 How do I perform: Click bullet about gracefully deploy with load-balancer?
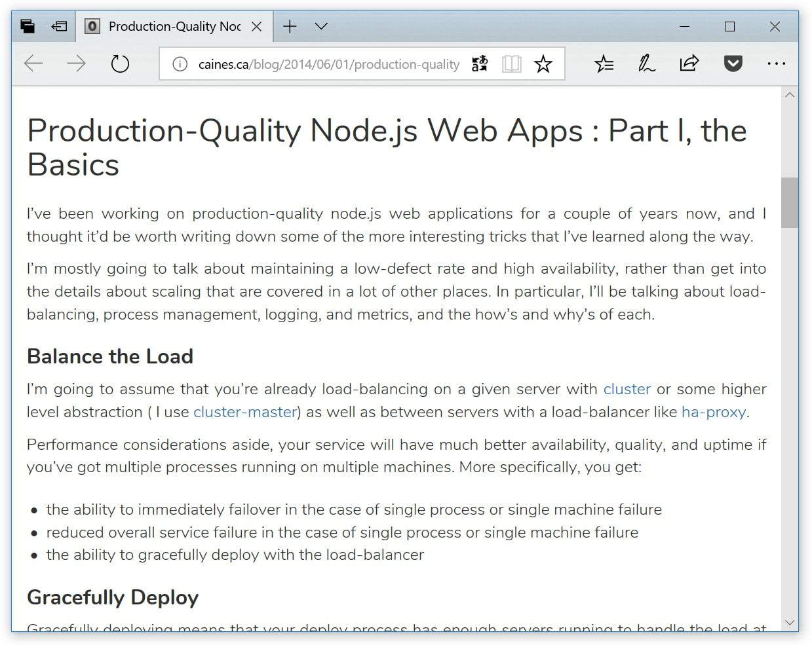pos(235,555)
